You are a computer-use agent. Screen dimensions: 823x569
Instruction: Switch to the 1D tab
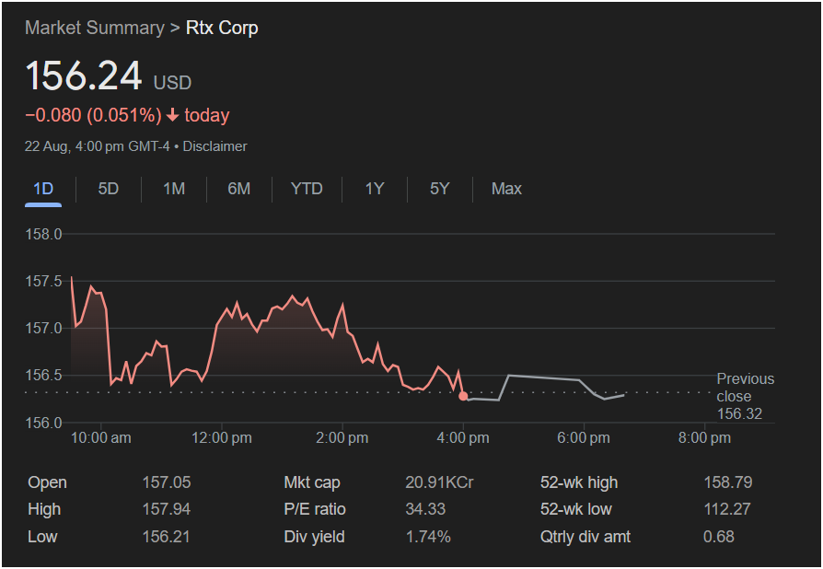click(x=43, y=189)
